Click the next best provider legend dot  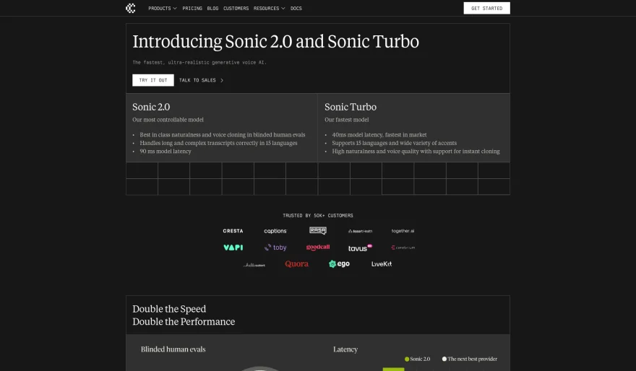click(444, 359)
